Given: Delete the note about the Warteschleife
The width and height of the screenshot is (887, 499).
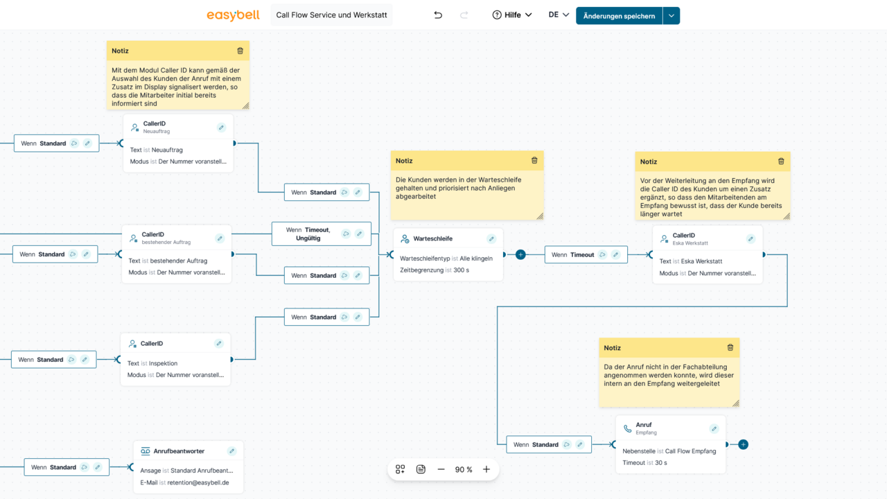Looking at the screenshot, I should pos(534,161).
